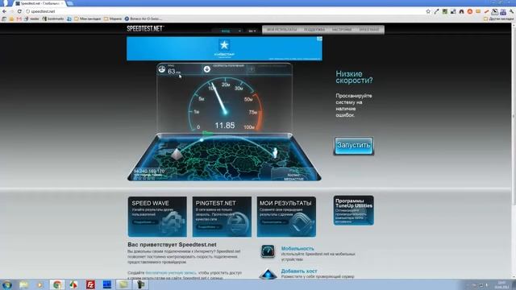Image resolution: width=516 pixels, height=290 pixels.
Task: Open the 'Мои результаты' menu tab
Action: [281, 30]
